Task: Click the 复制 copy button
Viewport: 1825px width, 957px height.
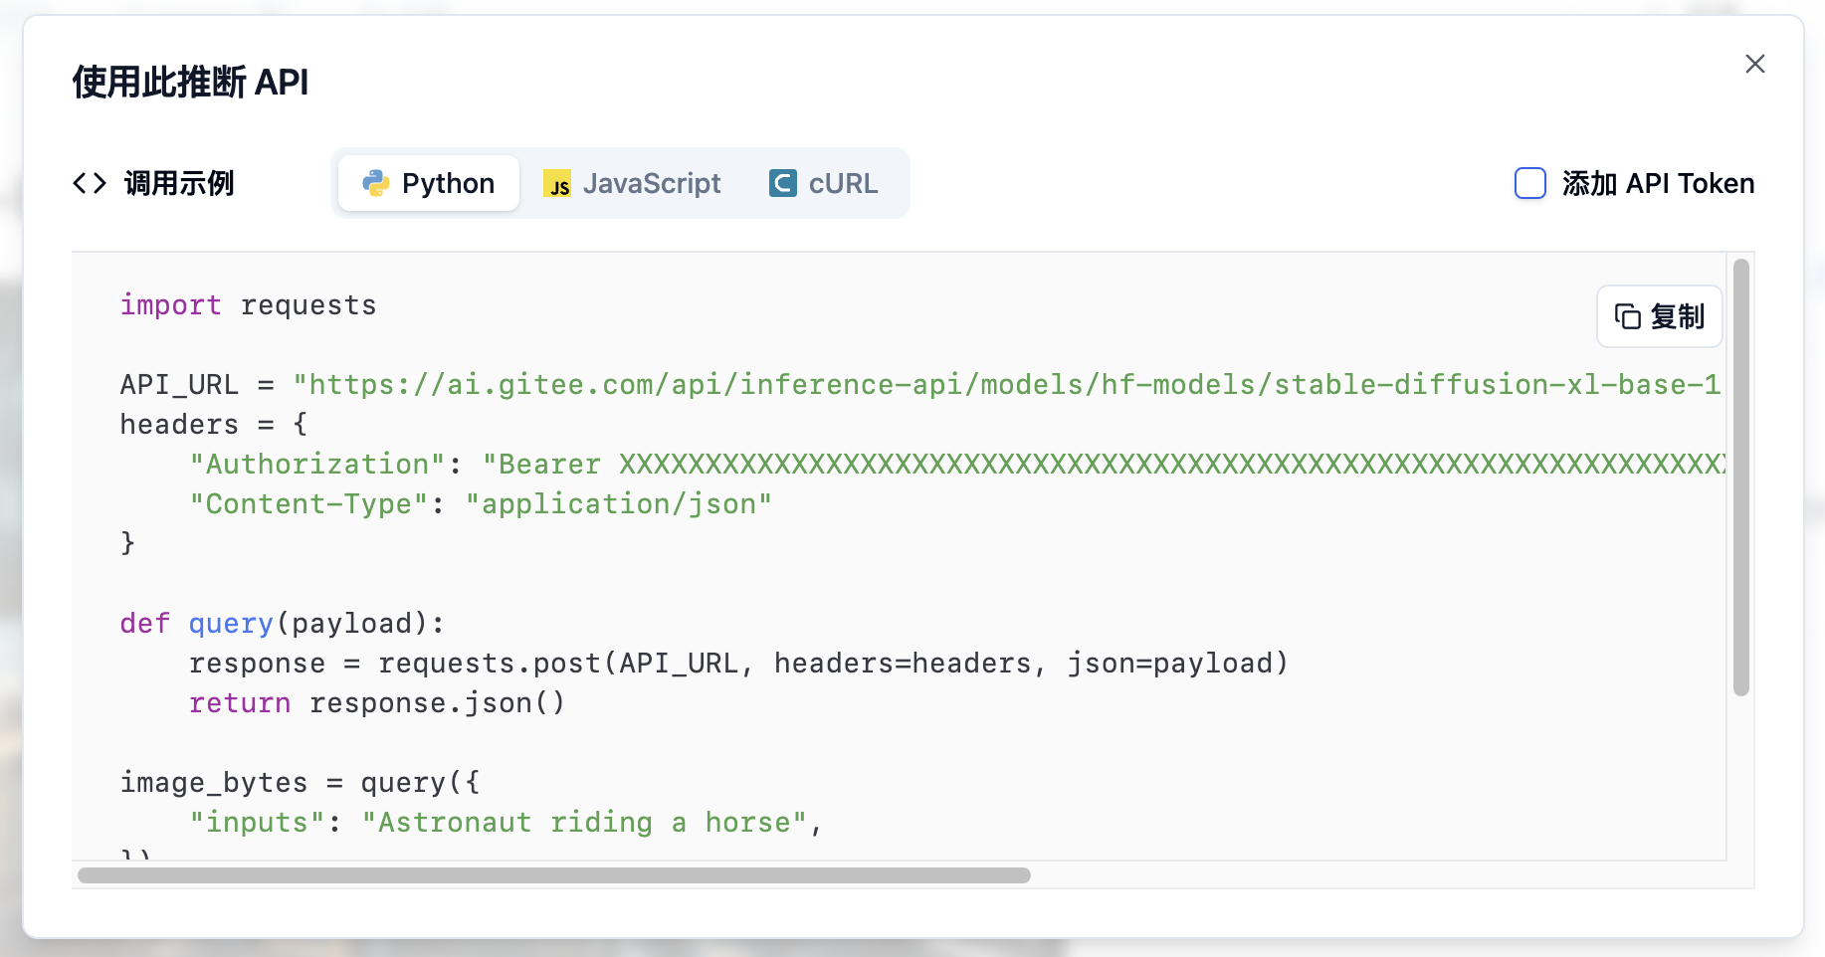Action: tap(1659, 316)
